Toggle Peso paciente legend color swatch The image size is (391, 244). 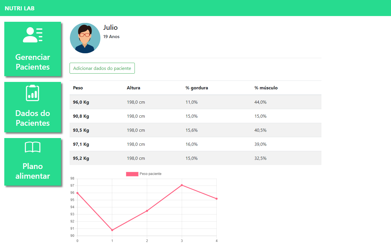132,174
